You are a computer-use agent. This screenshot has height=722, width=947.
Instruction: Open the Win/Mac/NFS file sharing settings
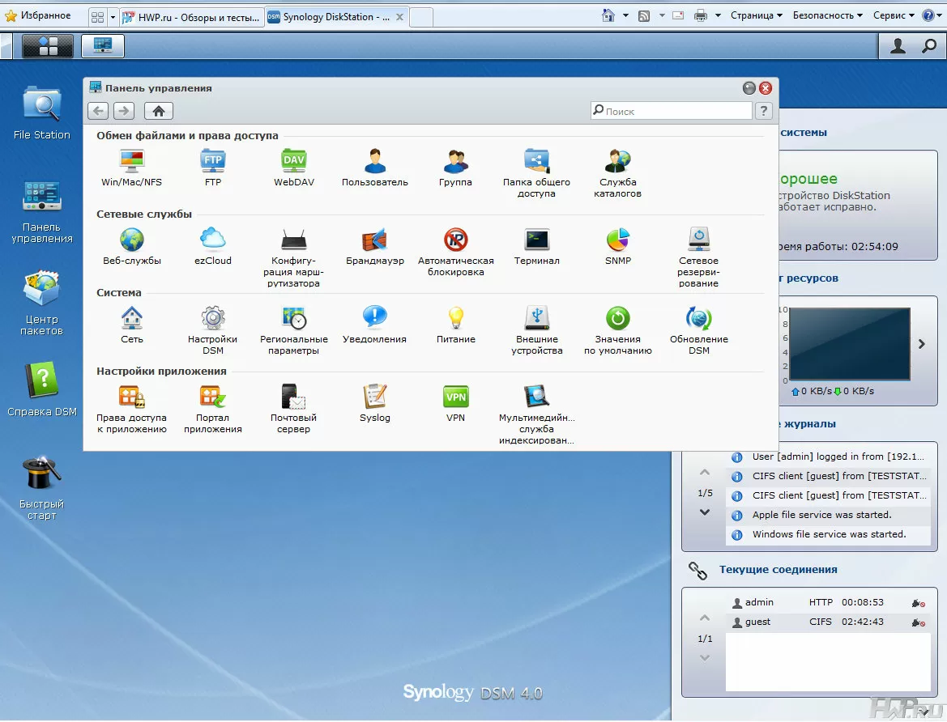click(x=132, y=168)
